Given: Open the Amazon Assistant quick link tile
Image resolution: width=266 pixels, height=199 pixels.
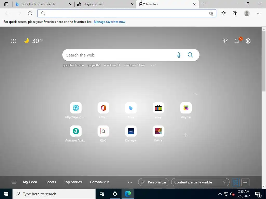Looking at the screenshot, I should point(76,131).
